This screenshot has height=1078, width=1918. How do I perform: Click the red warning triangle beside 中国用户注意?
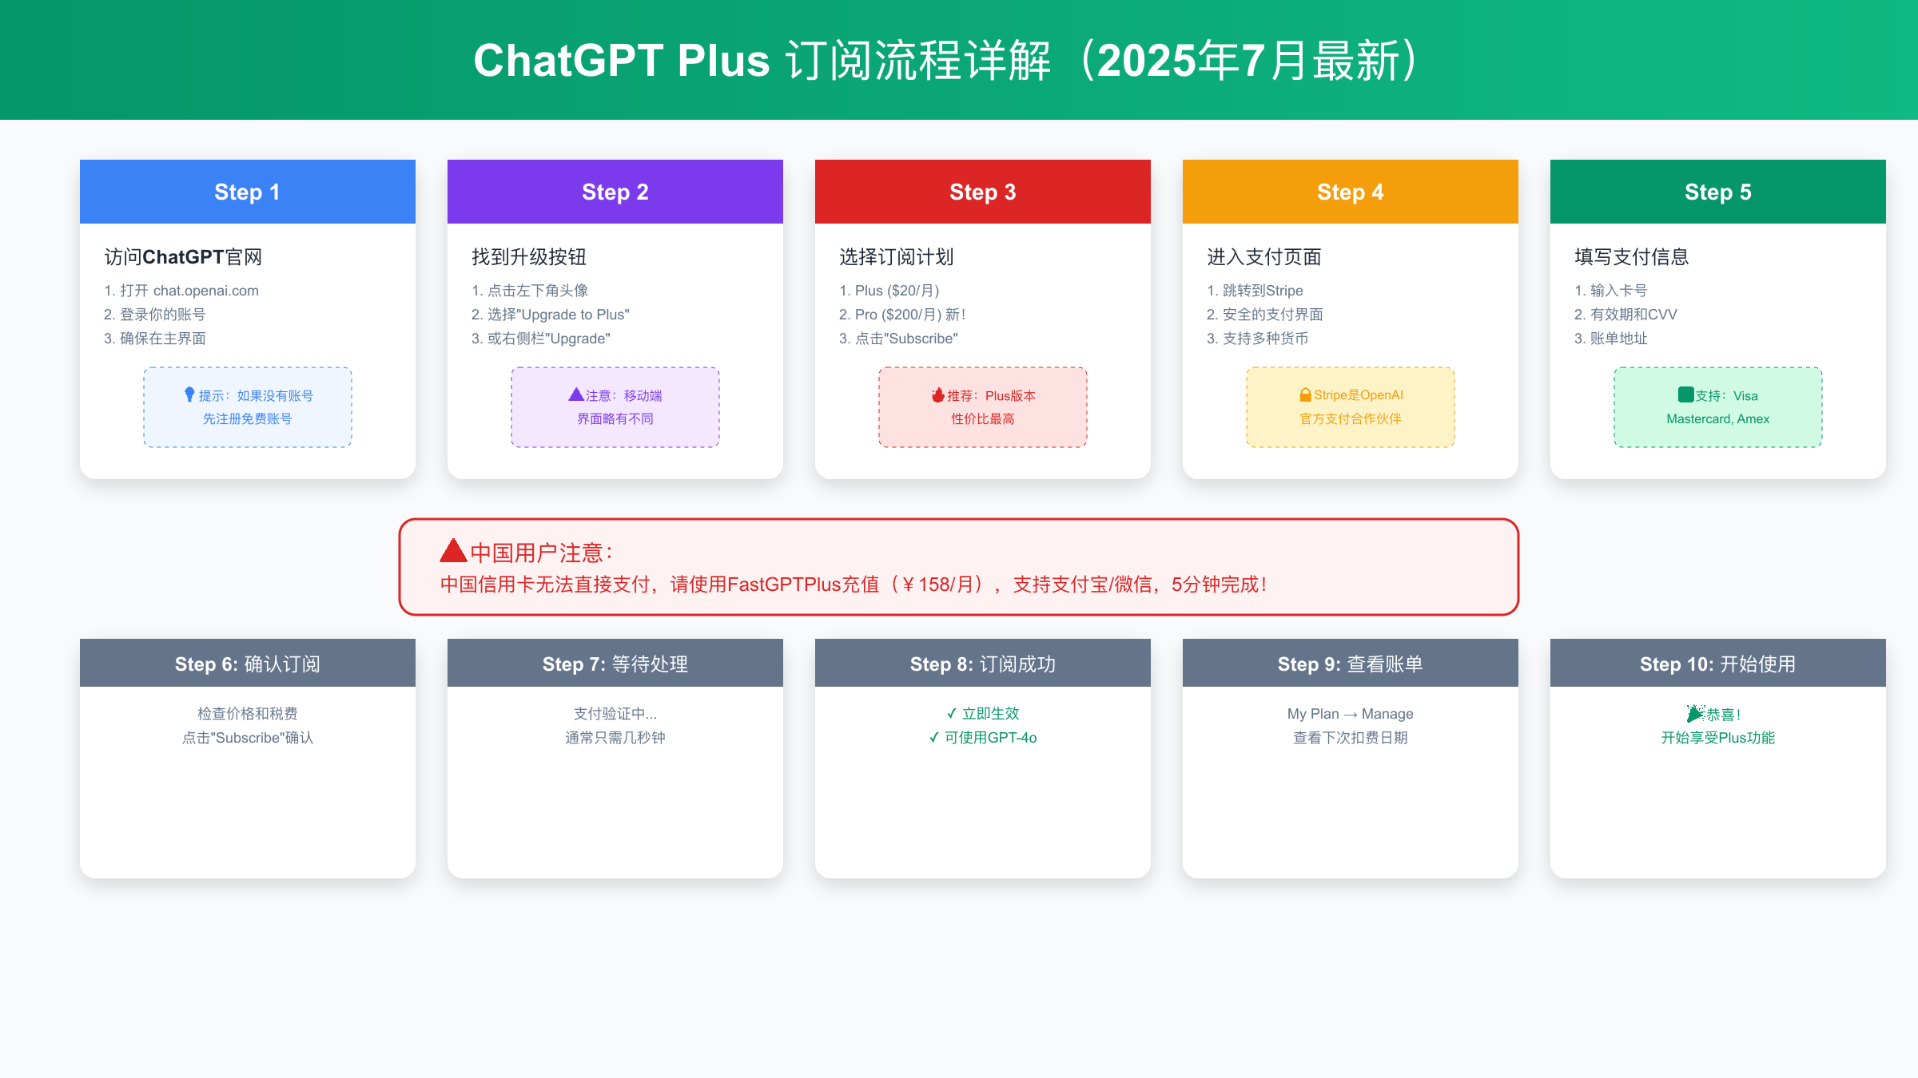point(453,550)
